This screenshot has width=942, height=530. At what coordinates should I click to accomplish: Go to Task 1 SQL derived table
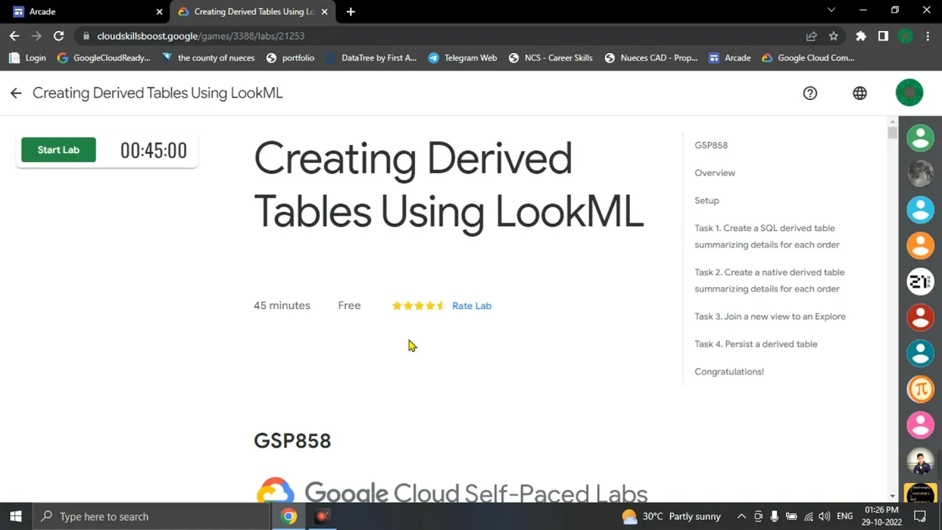[767, 236]
